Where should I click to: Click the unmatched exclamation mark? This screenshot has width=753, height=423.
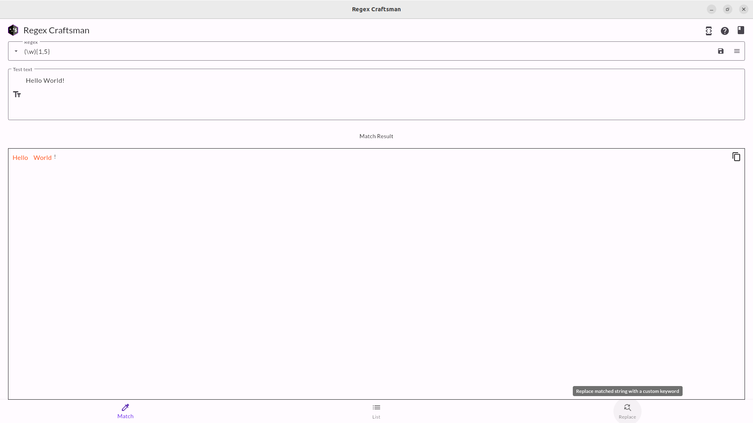click(55, 157)
